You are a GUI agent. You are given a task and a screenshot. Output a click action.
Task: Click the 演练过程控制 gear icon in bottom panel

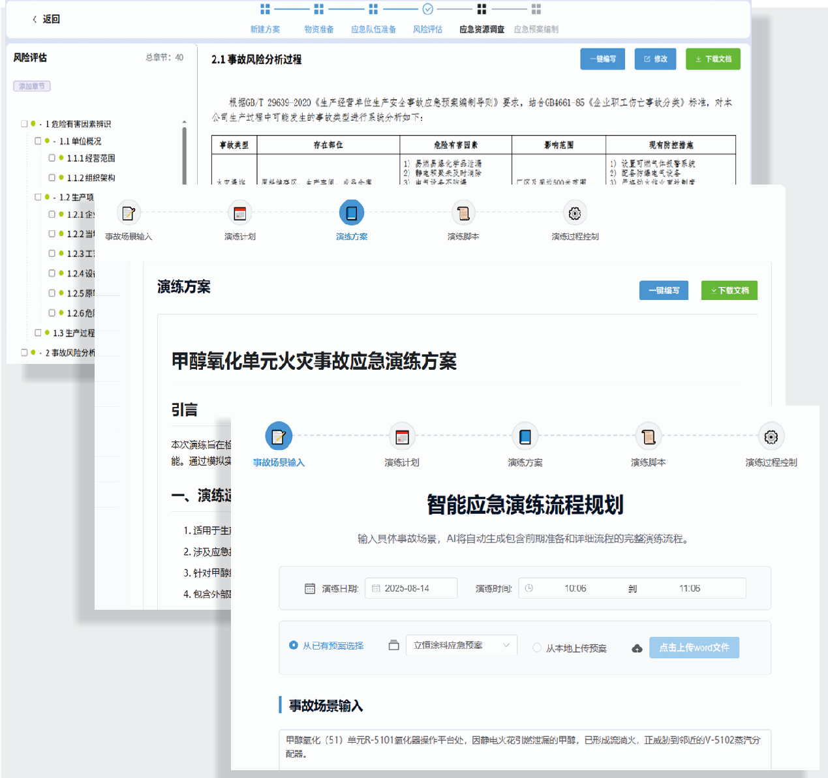[x=771, y=436]
